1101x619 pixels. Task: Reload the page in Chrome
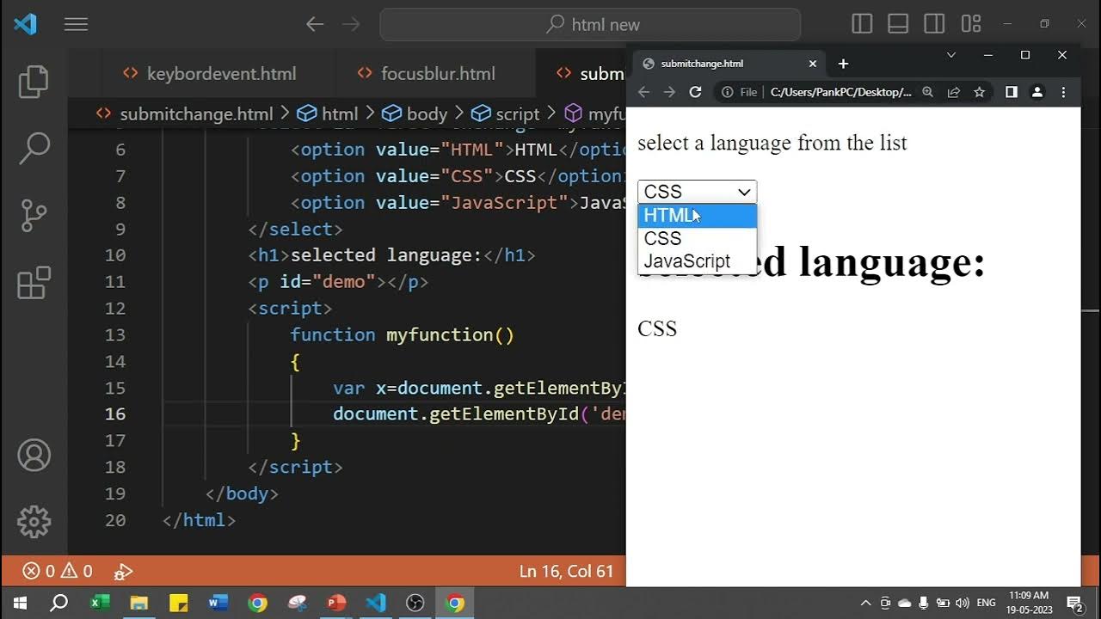click(695, 92)
